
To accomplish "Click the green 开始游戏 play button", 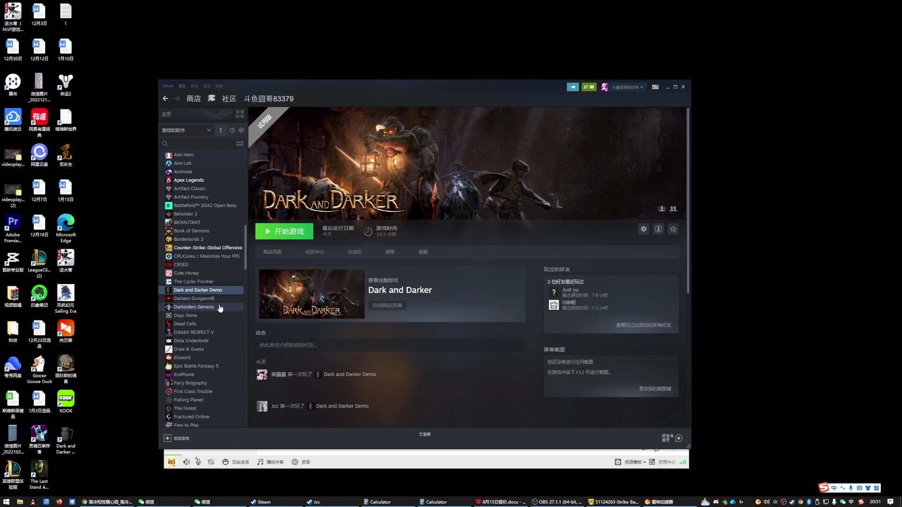I will (284, 231).
